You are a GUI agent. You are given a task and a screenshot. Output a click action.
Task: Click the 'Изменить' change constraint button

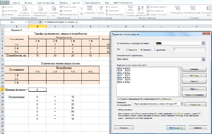pyautogui.click(x=194, y=75)
